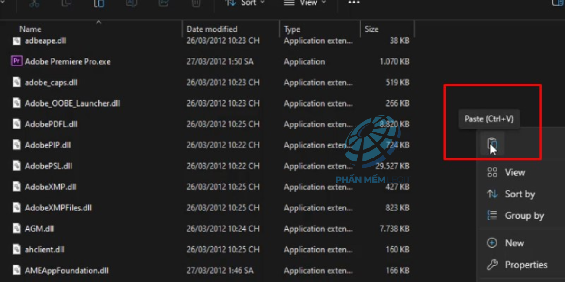
Task: Click the 823 KB size cell
Action: tap(397, 208)
